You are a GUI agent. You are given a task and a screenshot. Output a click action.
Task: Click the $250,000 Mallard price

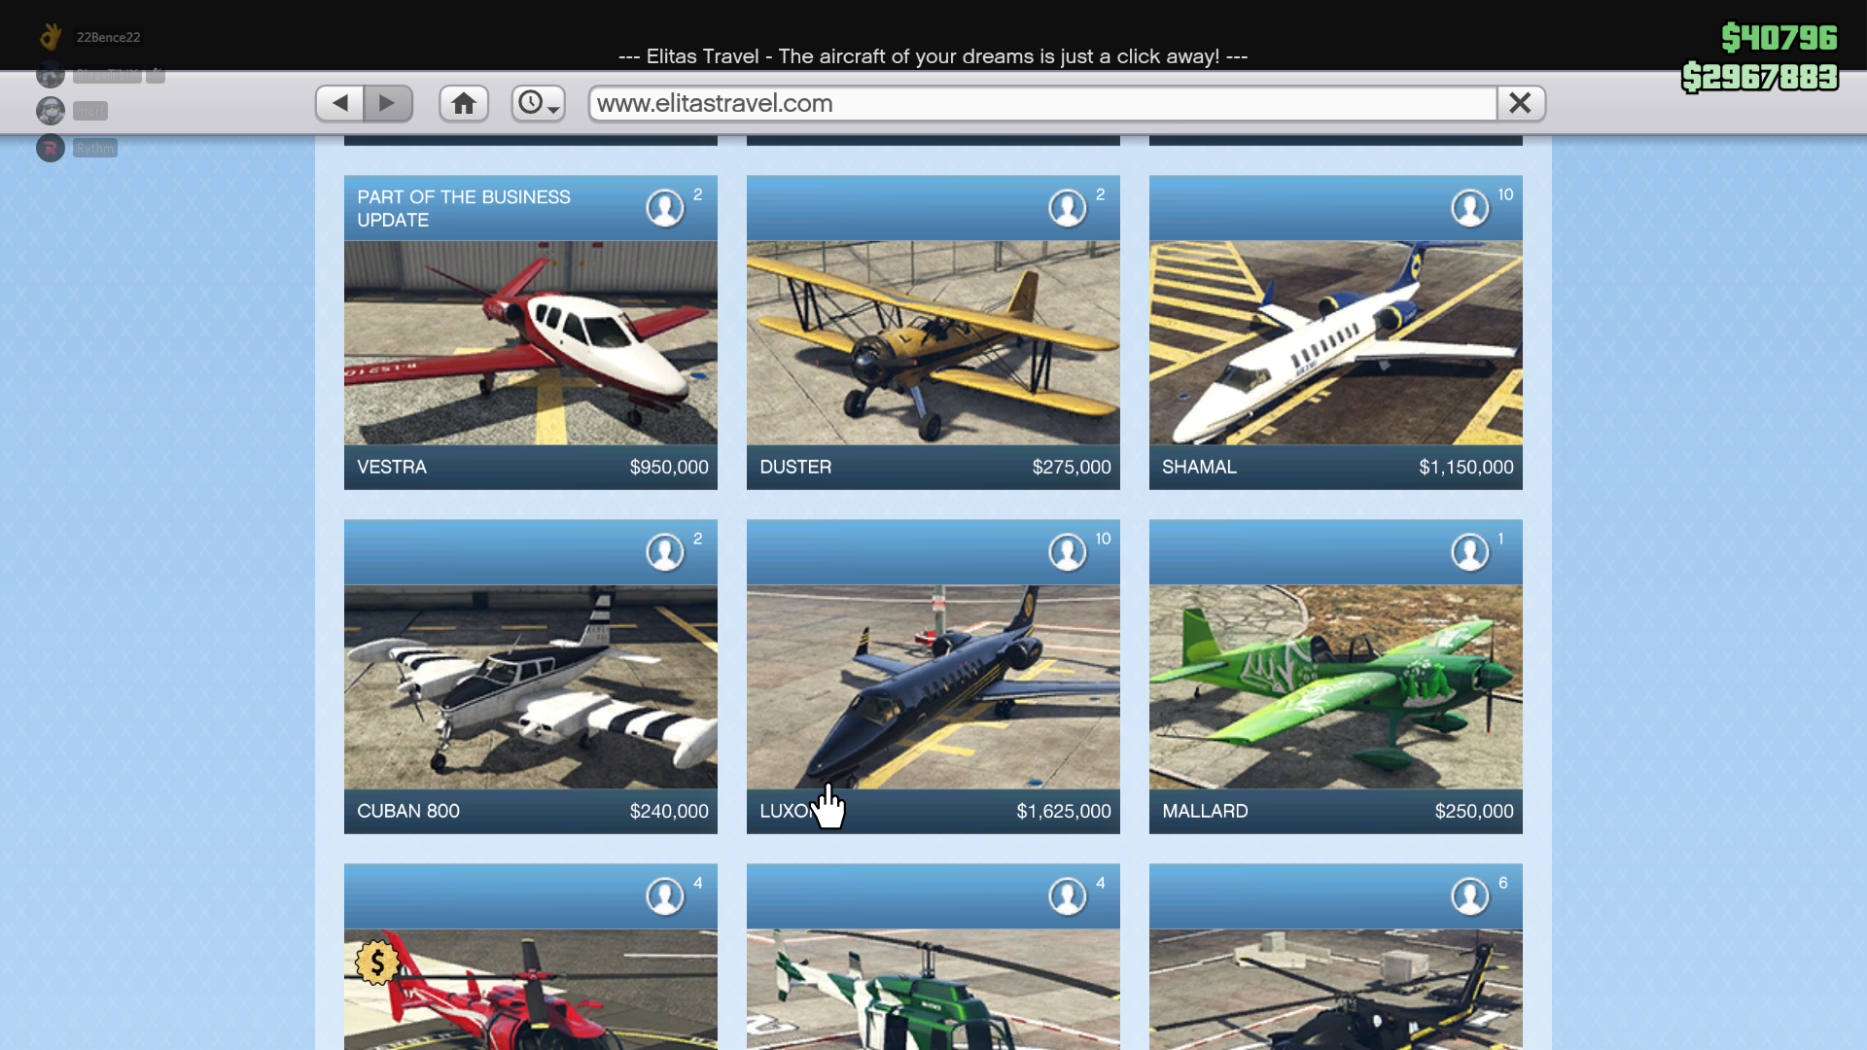coord(1474,812)
